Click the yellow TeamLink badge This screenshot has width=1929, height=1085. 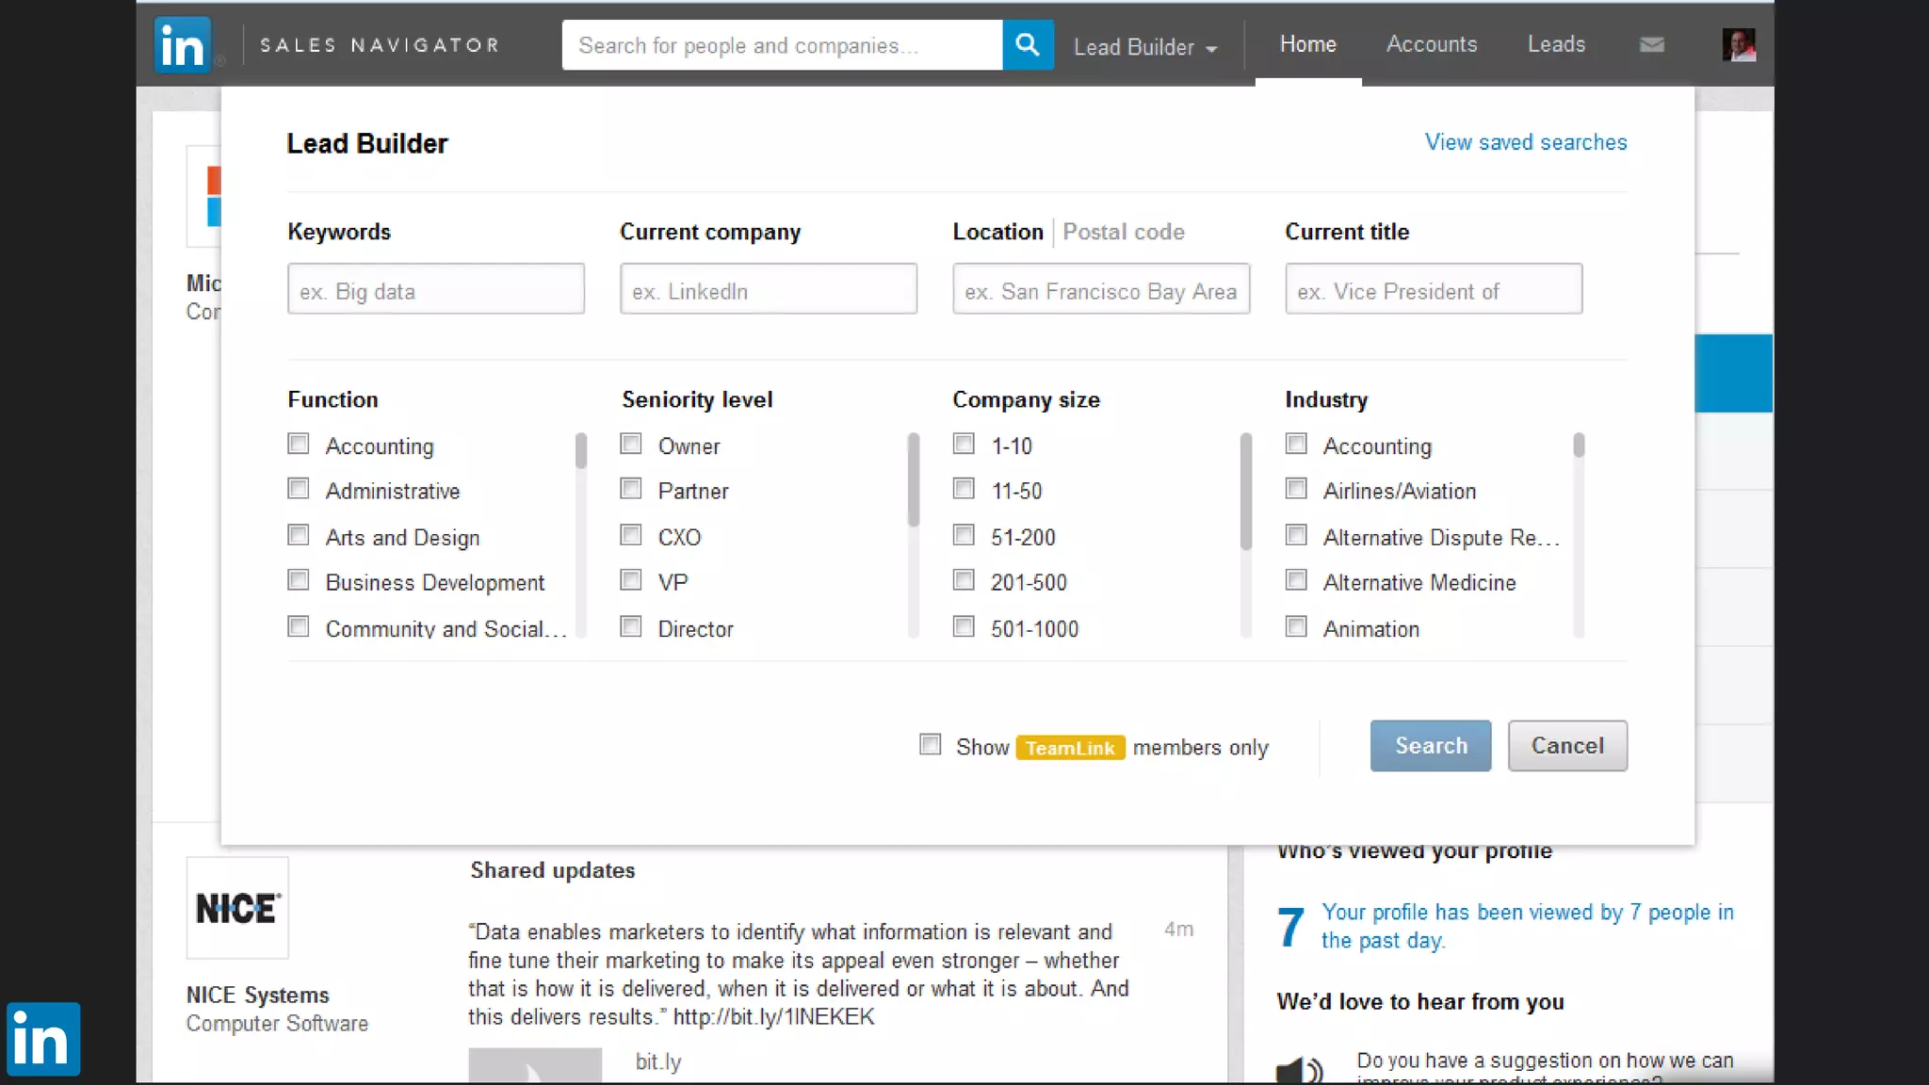[x=1070, y=748]
